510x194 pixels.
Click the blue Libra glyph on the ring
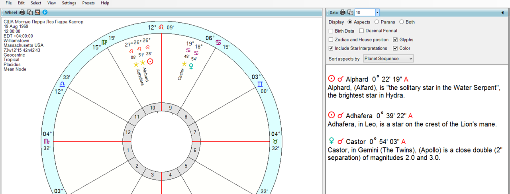[x=63, y=84]
